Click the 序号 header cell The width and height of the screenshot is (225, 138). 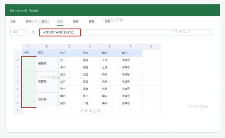pos(28,53)
